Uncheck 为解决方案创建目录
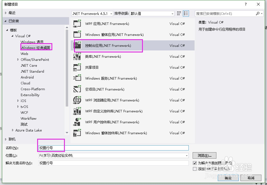The width and height of the screenshot is (267, 185). coord(194,163)
